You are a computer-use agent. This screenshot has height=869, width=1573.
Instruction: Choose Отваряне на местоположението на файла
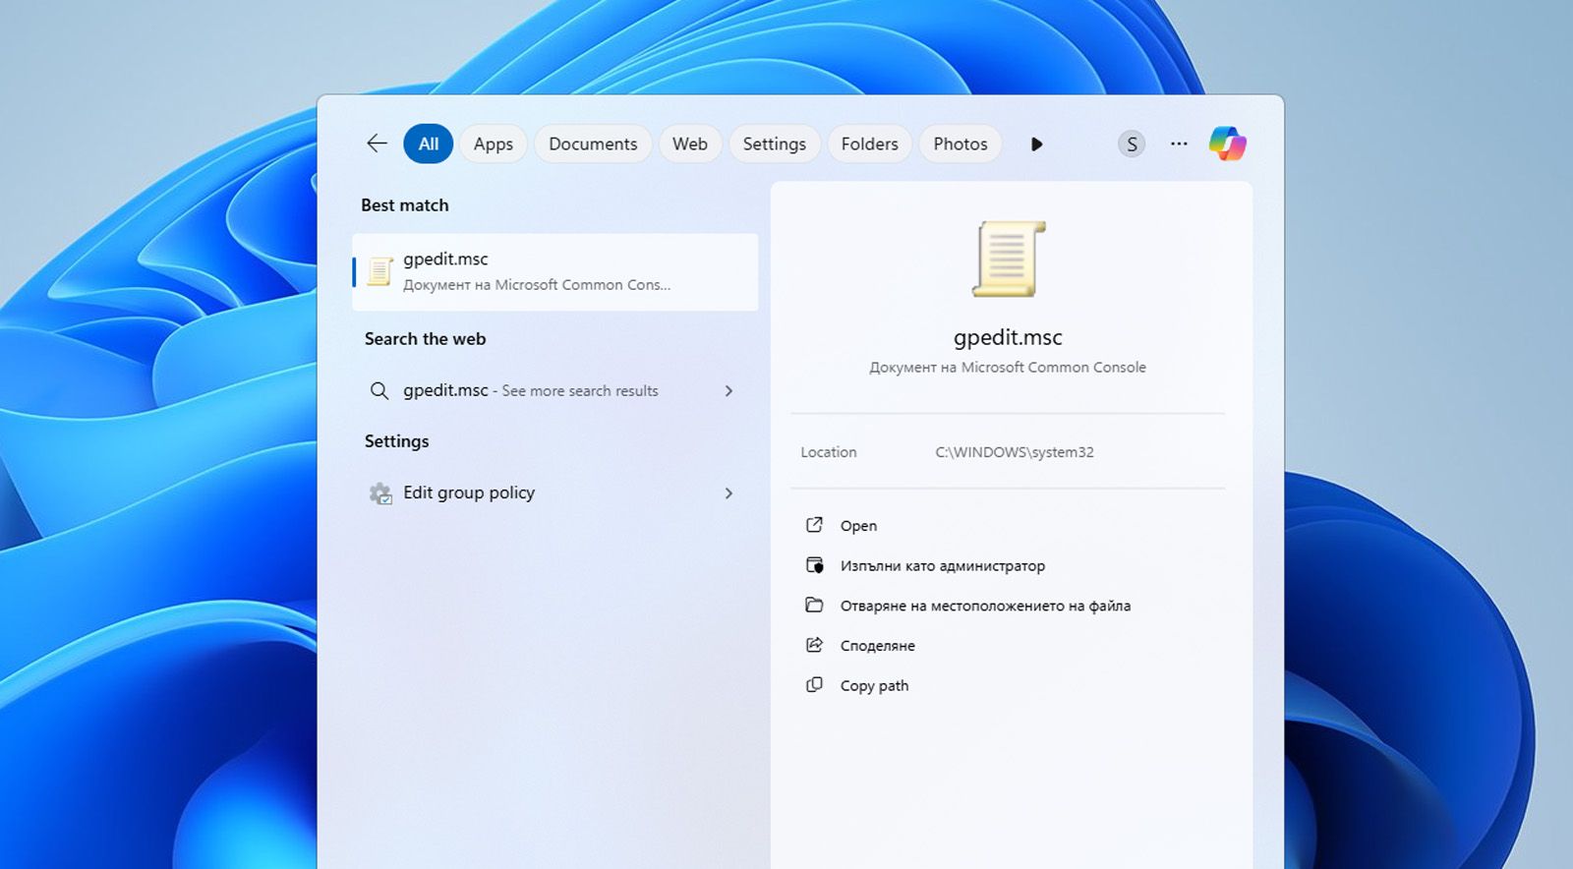985,606
